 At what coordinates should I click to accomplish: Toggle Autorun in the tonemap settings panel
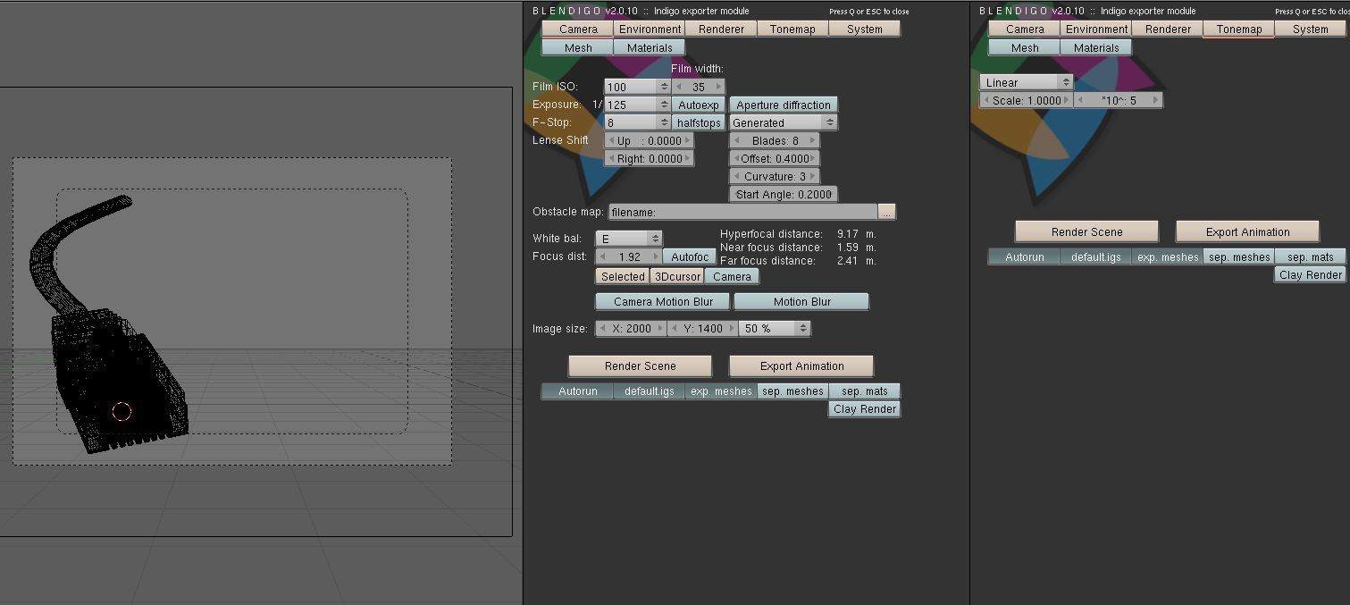(1024, 256)
